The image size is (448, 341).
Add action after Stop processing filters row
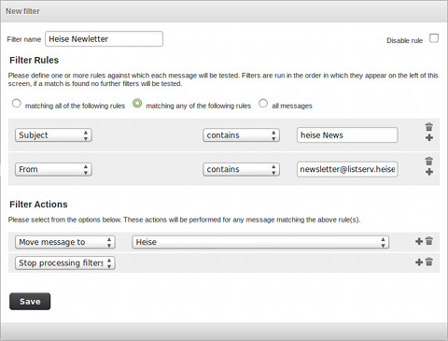pyautogui.click(x=419, y=263)
